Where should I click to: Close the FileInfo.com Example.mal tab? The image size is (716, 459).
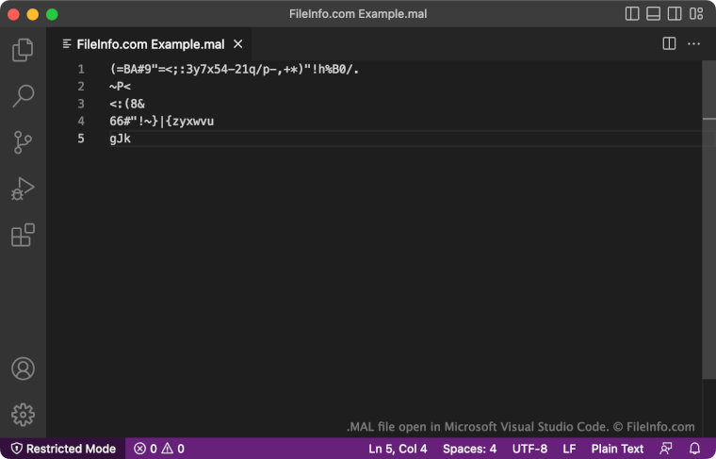[238, 44]
